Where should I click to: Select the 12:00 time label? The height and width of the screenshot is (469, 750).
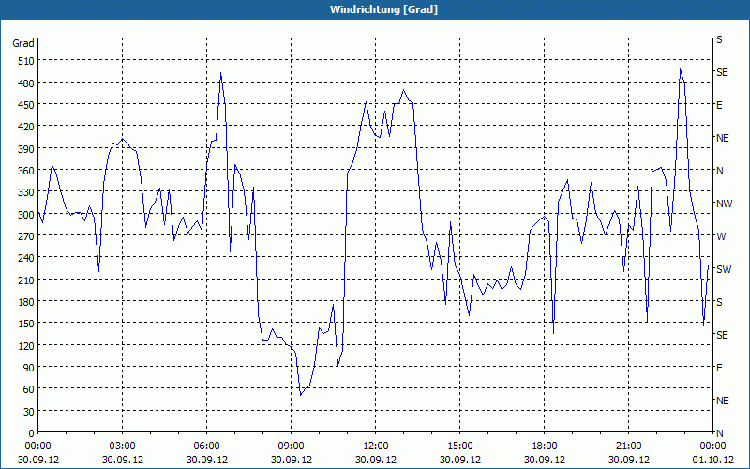click(x=376, y=446)
